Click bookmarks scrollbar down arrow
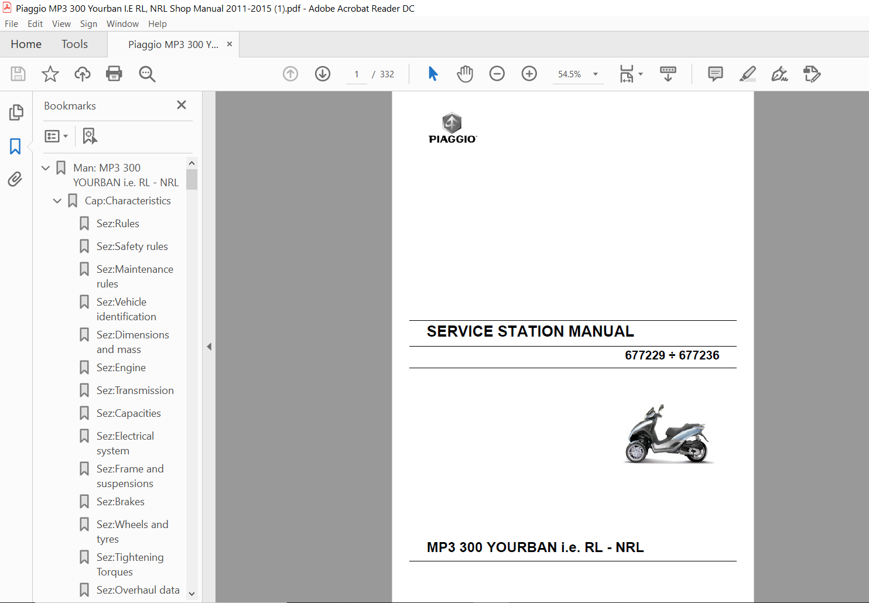Image resolution: width=869 pixels, height=603 pixels. [x=191, y=594]
